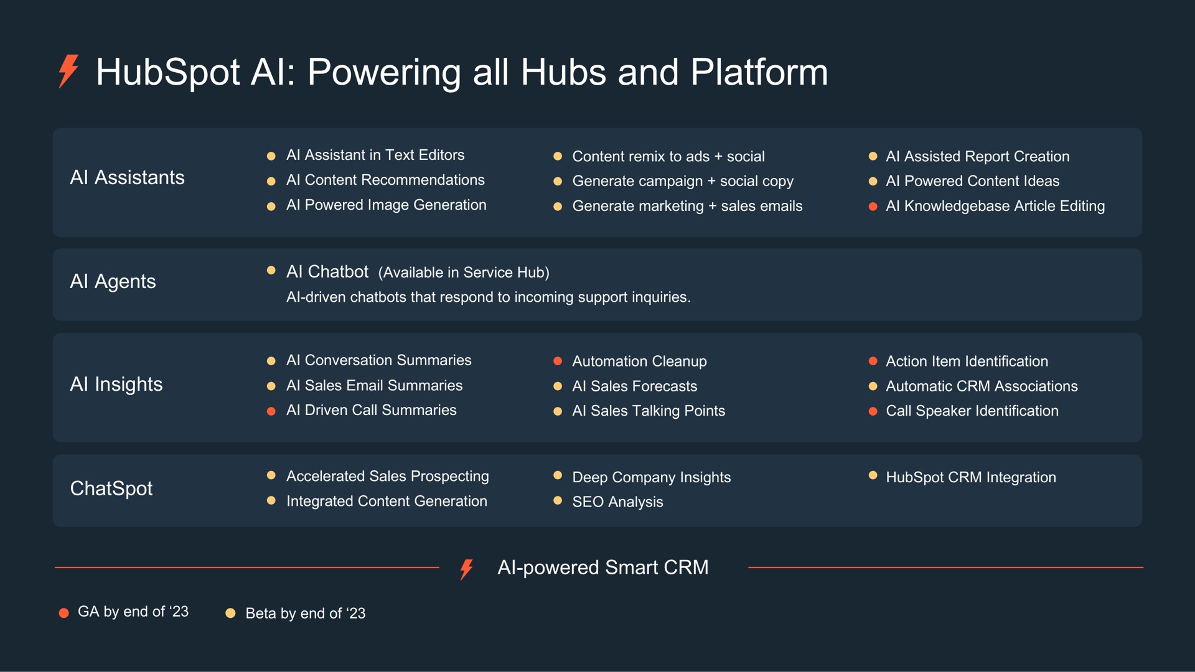
Task: Click HubSpot CRM Integration text
Action: point(971,477)
